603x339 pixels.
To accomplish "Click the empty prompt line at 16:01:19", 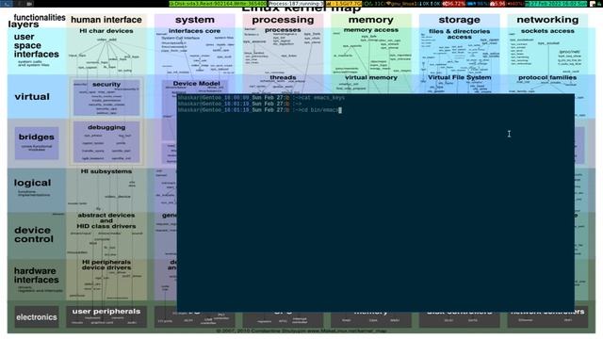I will click(x=239, y=104).
